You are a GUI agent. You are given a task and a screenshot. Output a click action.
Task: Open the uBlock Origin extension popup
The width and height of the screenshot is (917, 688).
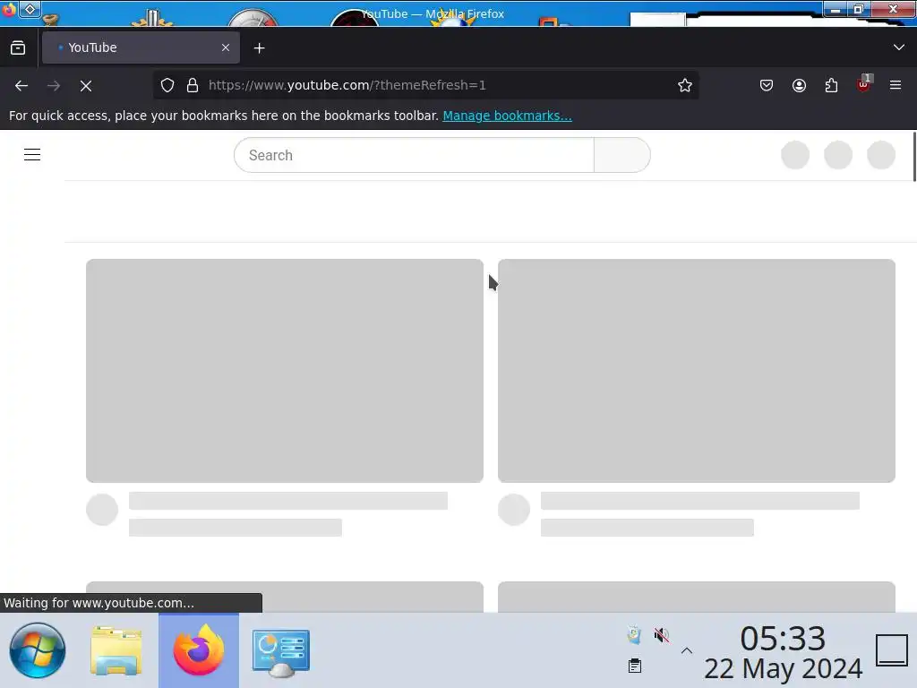click(864, 85)
